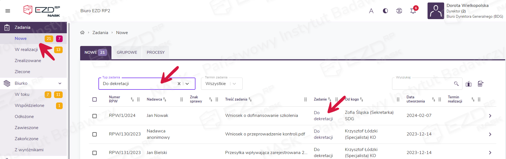Clear the Typ zadania selection
The image size is (506, 159).
(x=179, y=84)
